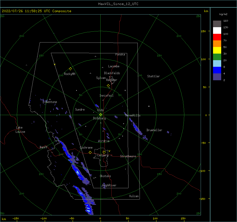Click the yellow V marker east of Calgary
This screenshot has height=222, width=237.
pyautogui.click(x=110, y=151)
